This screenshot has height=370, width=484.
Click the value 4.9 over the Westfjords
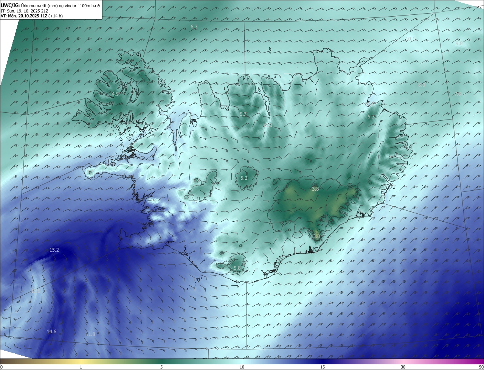[115, 94]
